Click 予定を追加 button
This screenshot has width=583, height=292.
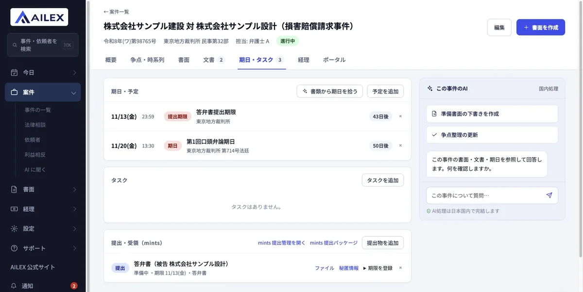click(385, 91)
